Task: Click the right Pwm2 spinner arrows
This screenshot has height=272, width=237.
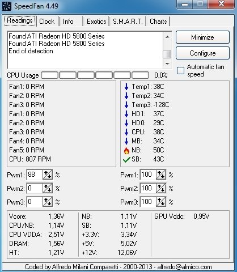Action: (161, 188)
